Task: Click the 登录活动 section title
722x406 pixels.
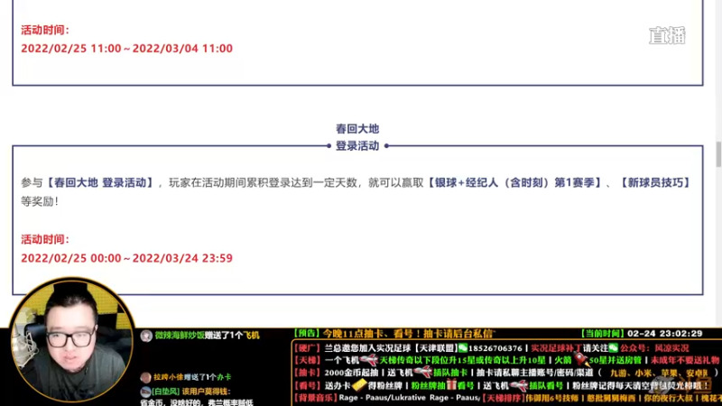Action: (357, 146)
